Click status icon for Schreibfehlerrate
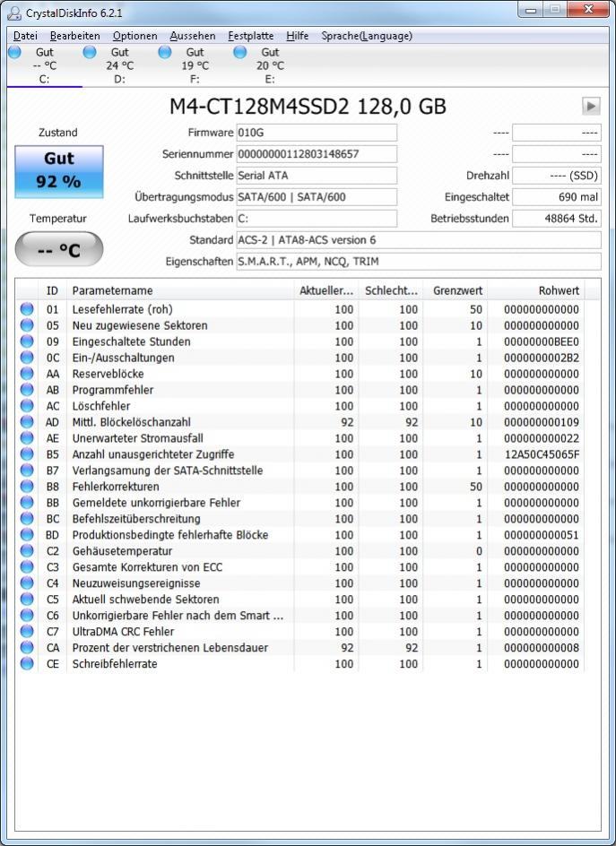 [x=27, y=664]
